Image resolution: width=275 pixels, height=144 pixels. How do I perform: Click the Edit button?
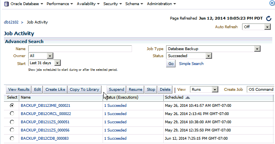tap(37, 90)
